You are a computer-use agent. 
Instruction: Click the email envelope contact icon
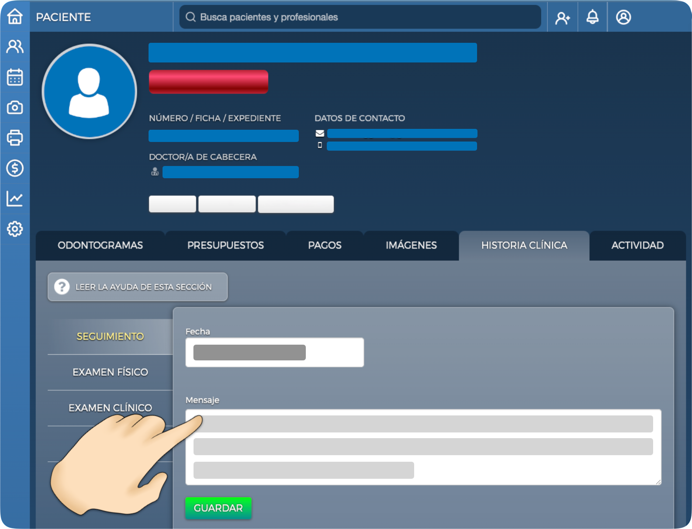pyautogui.click(x=320, y=134)
